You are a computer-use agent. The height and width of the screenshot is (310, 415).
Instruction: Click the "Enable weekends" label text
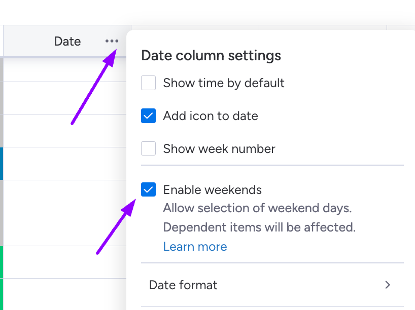pyautogui.click(x=213, y=190)
